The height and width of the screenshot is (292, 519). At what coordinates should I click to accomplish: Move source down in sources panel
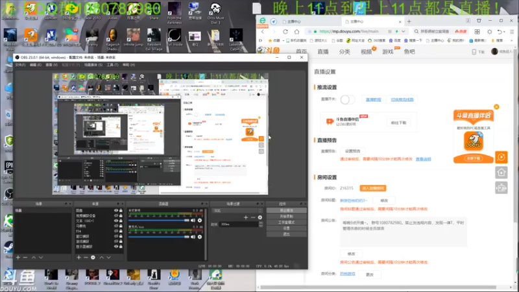click(x=108, y=257)
